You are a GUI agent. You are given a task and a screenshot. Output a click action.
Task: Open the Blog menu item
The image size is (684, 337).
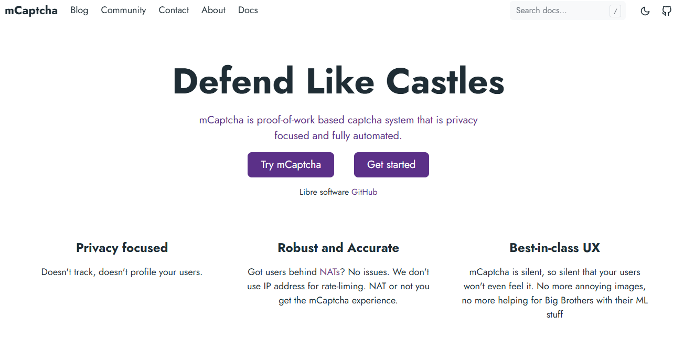79,10
